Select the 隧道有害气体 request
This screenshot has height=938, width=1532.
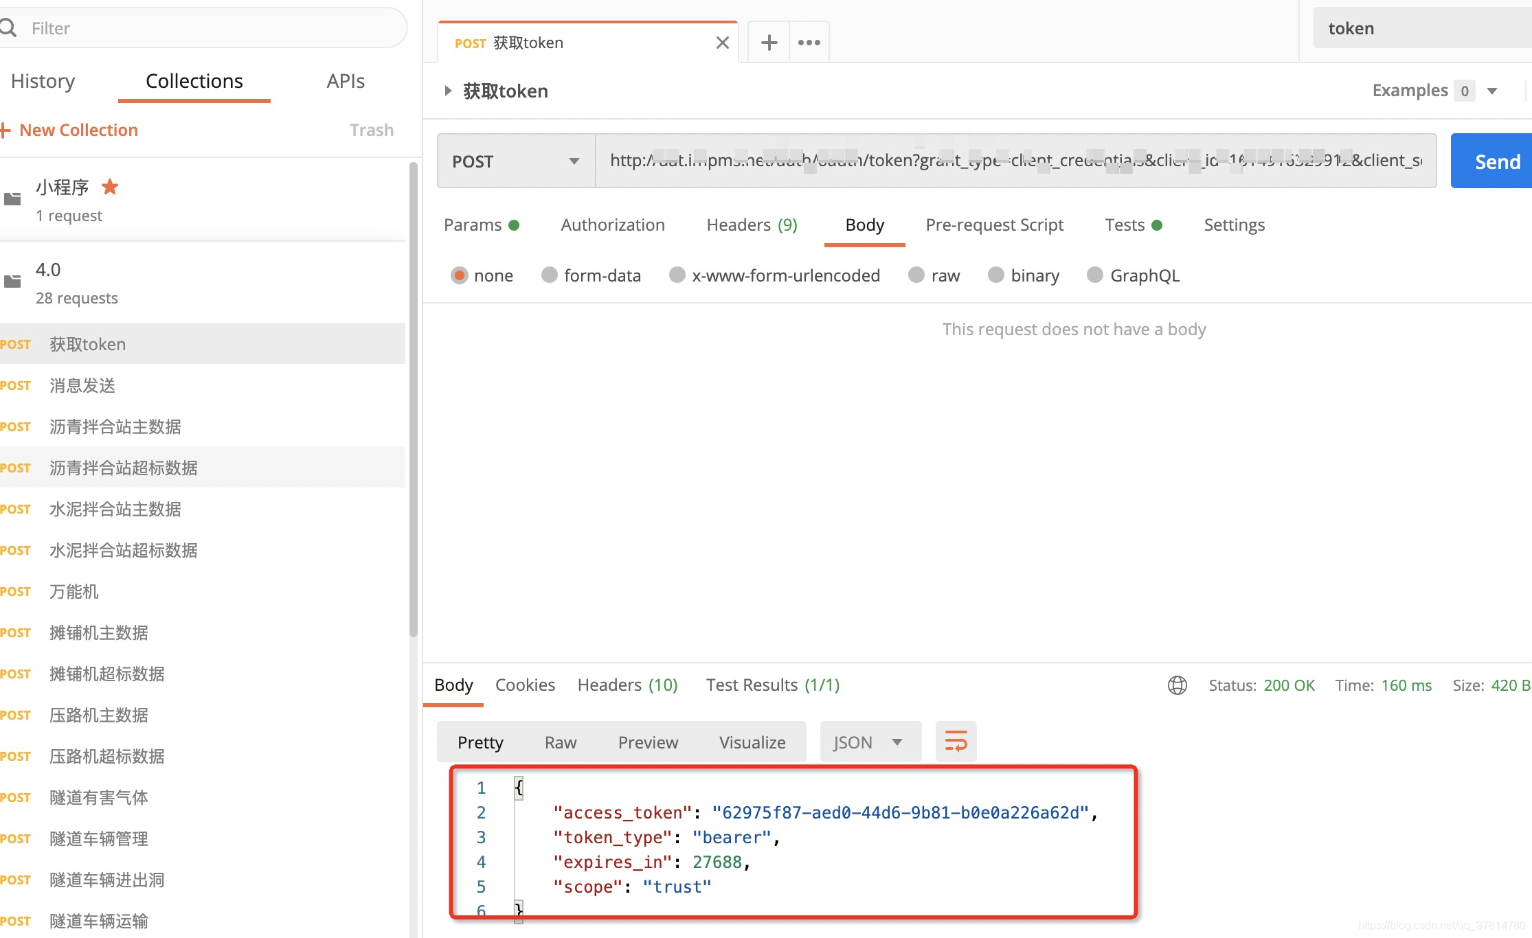[203, 797]
